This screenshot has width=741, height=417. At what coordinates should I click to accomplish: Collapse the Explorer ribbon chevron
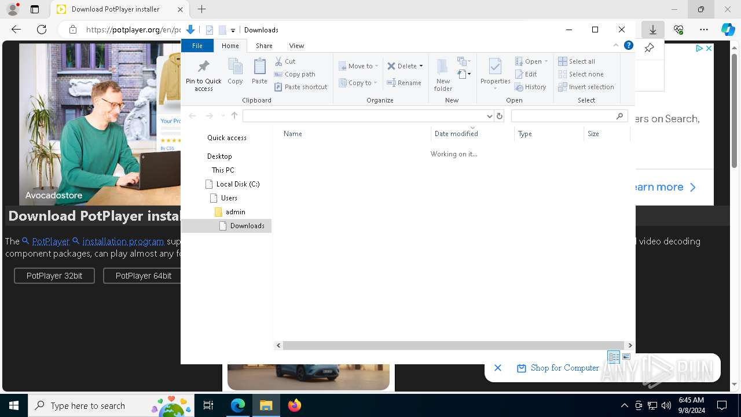[616, 45]
